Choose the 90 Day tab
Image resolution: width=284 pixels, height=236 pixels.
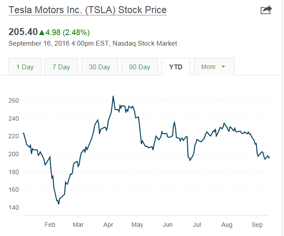pyautogui.click(x=140, y=67)
